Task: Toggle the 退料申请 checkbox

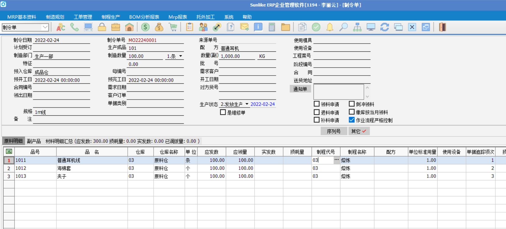Action: coord(317,112)
